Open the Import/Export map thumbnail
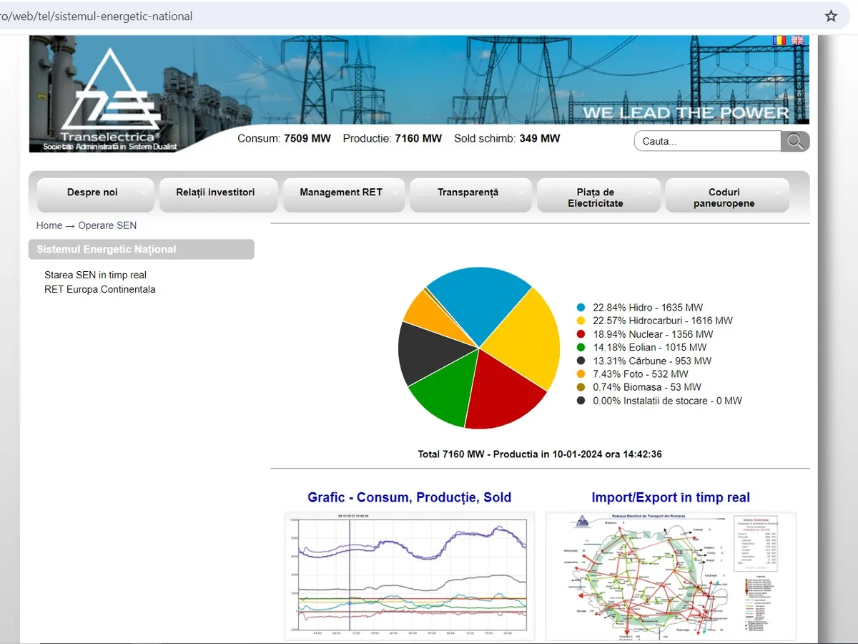858x644 pixels. (x=671, y=576)
